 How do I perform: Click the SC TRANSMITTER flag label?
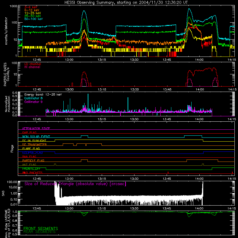35,144
